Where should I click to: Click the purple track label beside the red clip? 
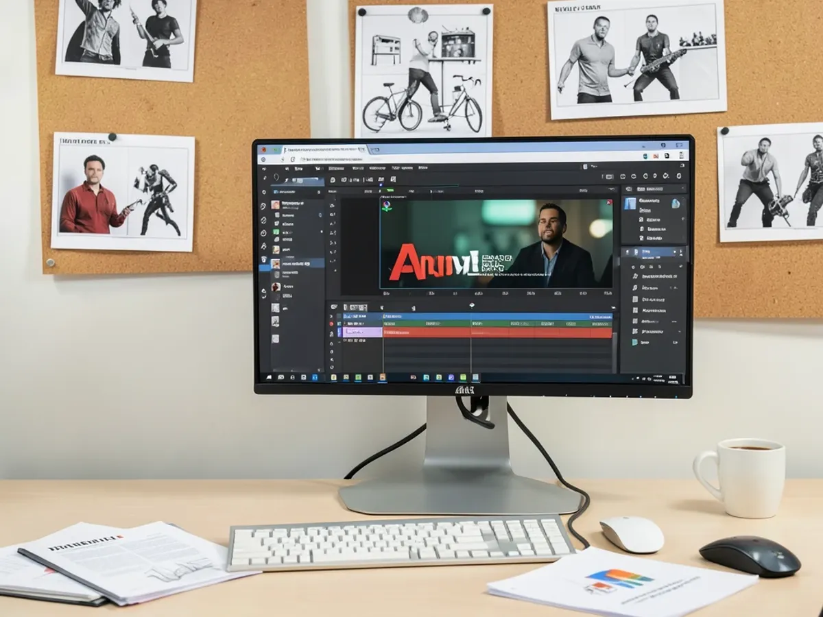point(361,332)
